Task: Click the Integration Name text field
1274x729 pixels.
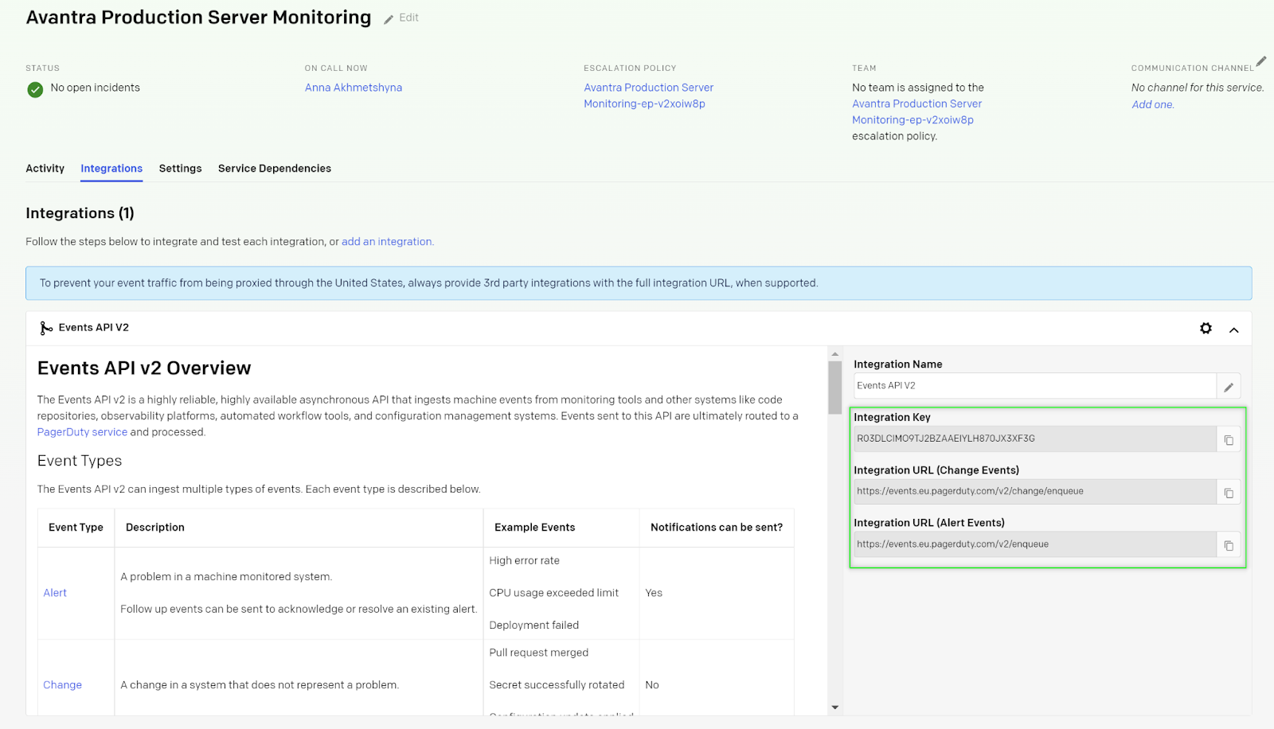Action: click(1027, 385)
